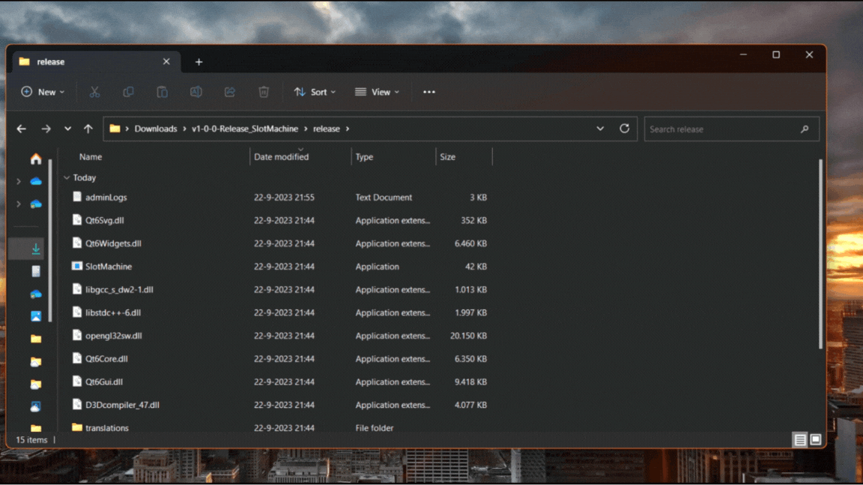Sort by the Size column header
The width and height of the screenshot is (863, 485).
pos(447,156)
